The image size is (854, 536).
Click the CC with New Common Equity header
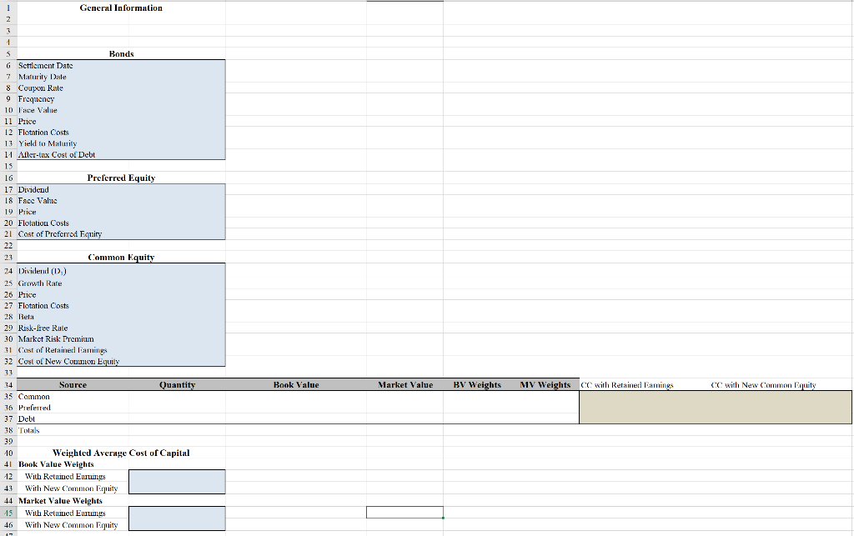(x=763, y=385)
